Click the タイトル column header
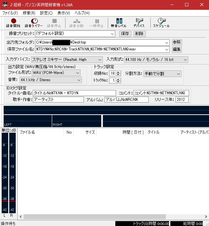 click(x=162, y=132)
